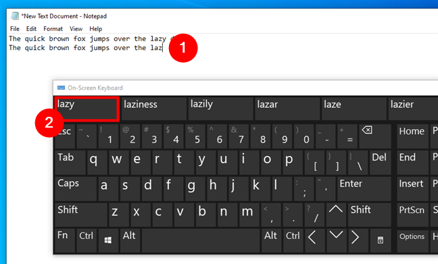Tap the Home key
Screen dimensions: 438x264
(412, 136)
